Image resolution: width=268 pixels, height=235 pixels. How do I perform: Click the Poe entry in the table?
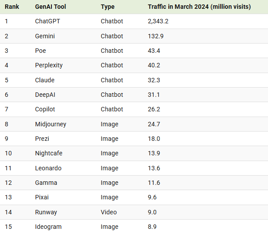pos(40,51)
